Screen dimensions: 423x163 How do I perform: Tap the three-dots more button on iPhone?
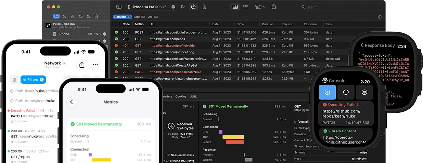(x=95, y=65)
